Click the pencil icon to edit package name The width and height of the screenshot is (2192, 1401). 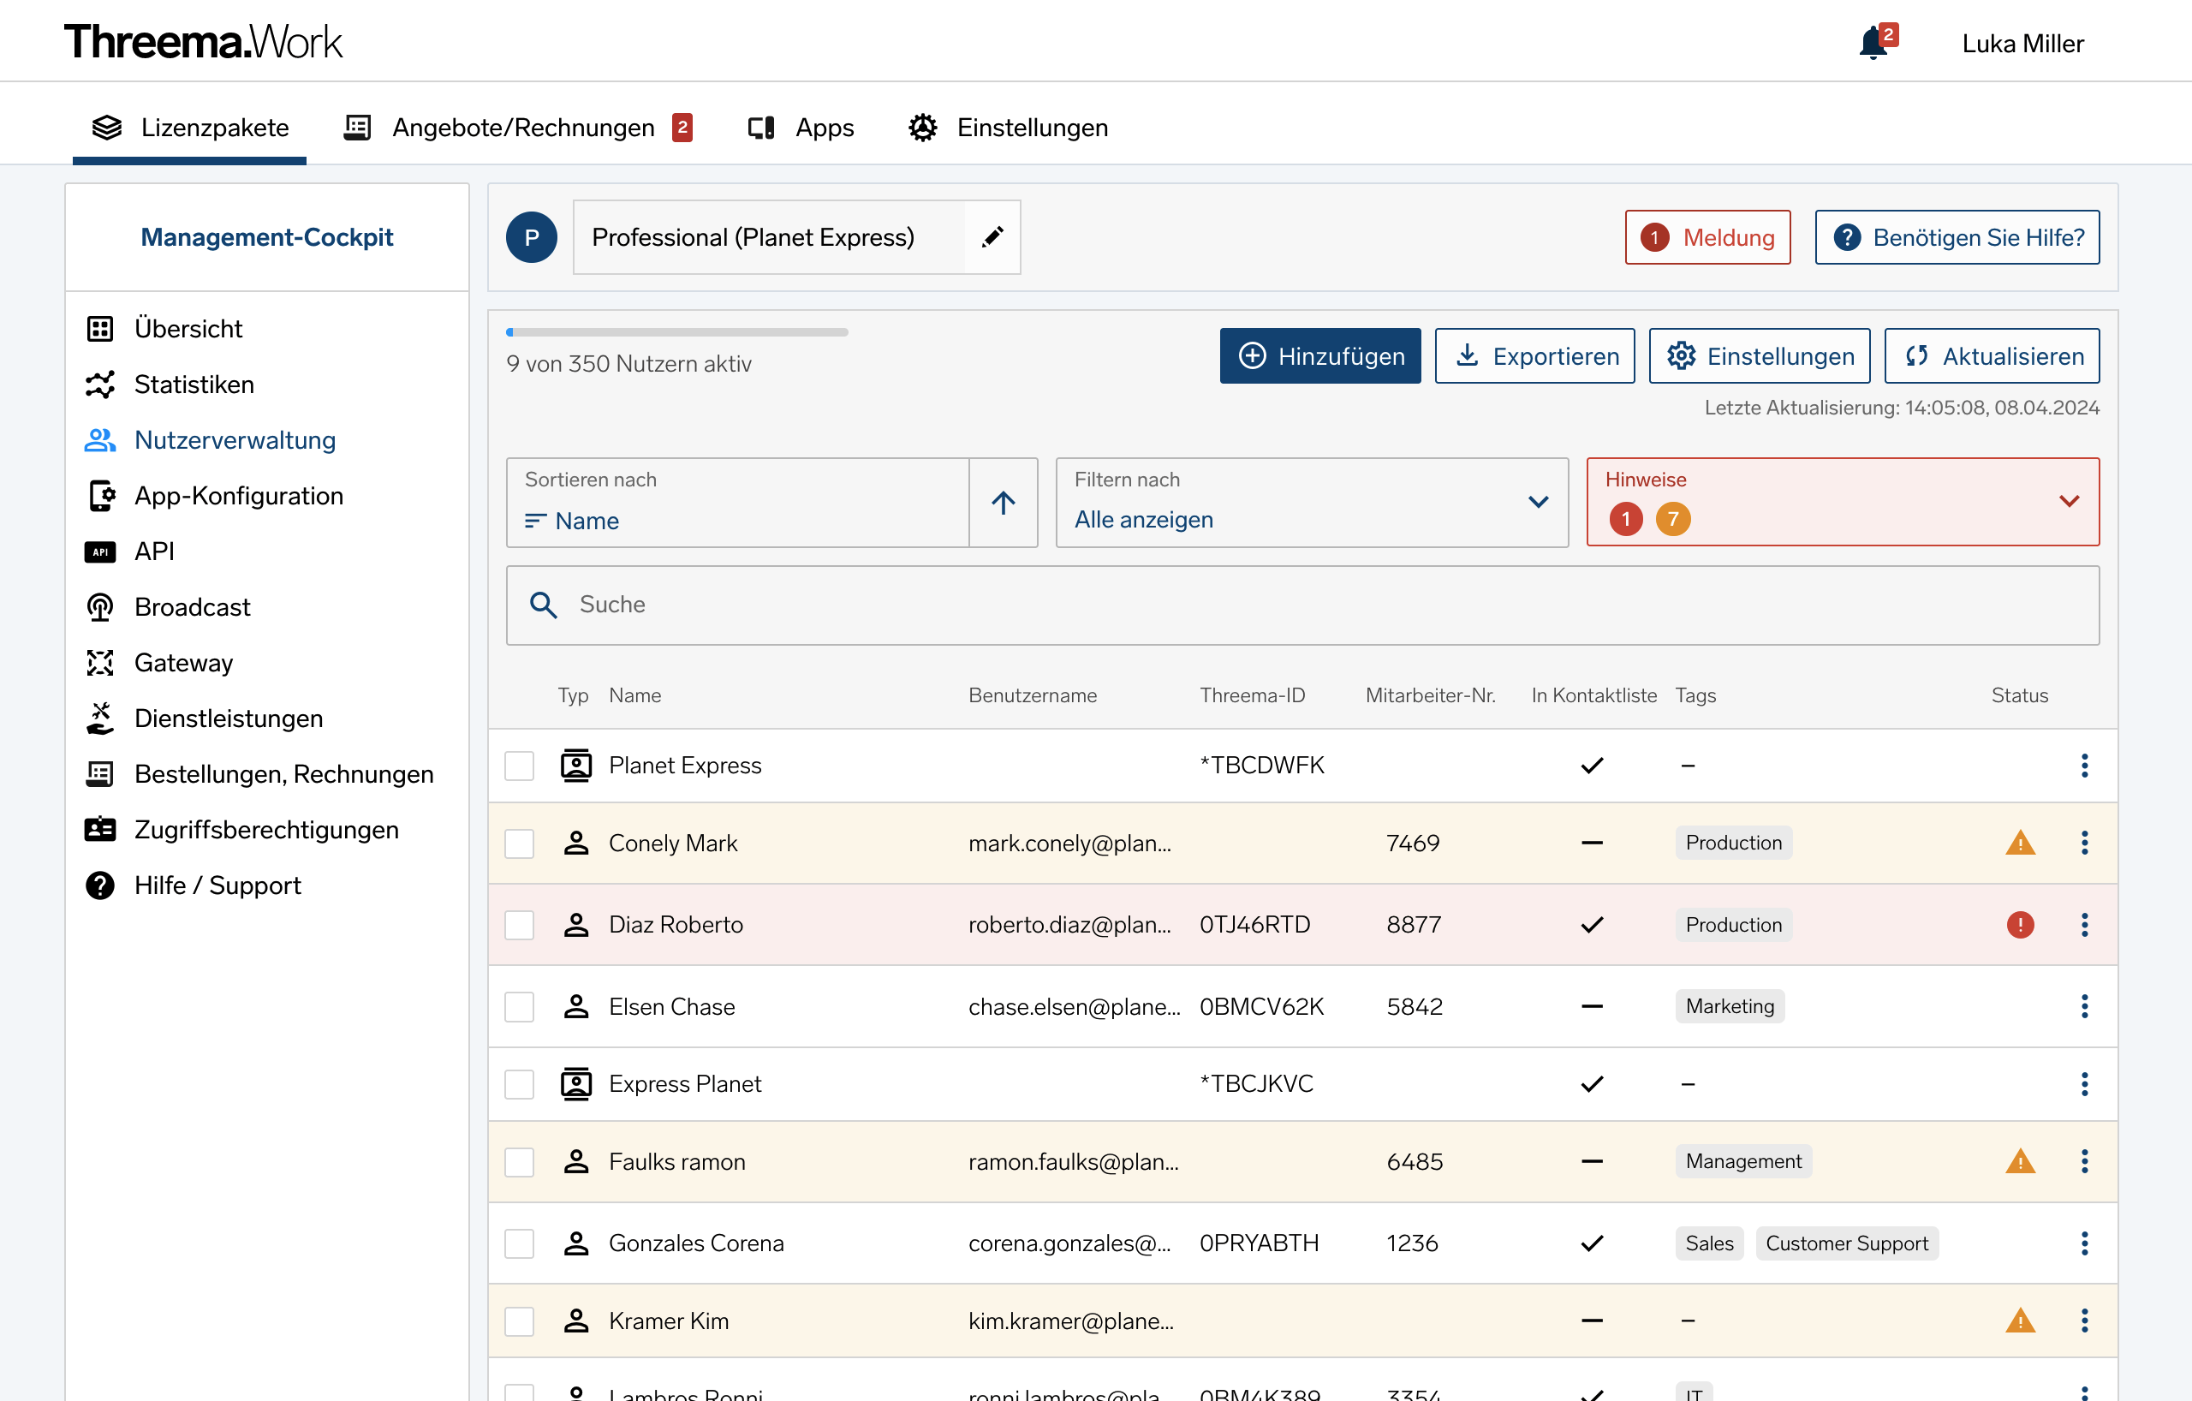pos(992,236)
